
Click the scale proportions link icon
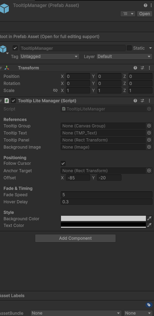click(x=55, y=90)
